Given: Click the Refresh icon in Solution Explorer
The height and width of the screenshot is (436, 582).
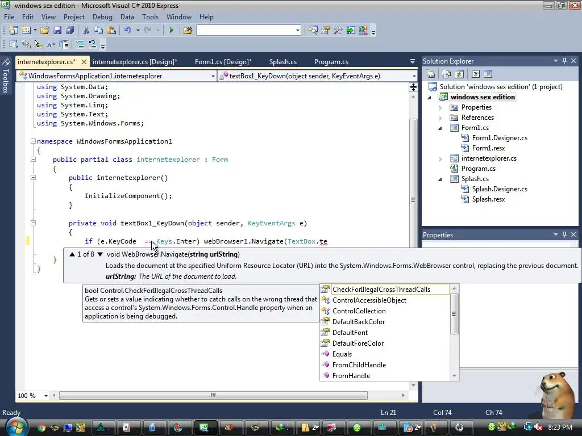Looking at the screenshot, I should coord(459,74).
